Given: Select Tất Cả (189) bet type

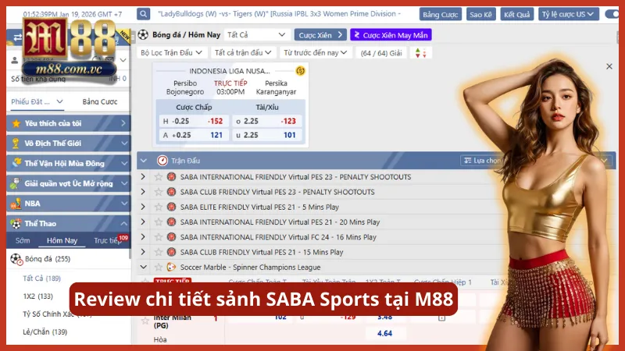Looking at the screenshot, I should [41, 278].
